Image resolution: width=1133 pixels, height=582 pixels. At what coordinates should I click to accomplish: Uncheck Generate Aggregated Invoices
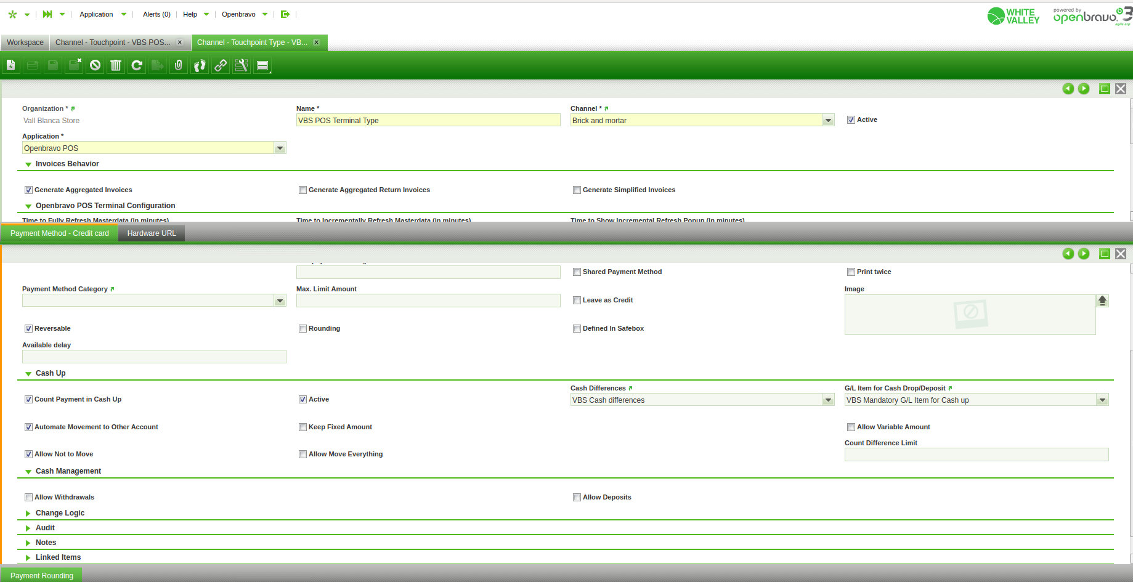click(x=28, y=190)
